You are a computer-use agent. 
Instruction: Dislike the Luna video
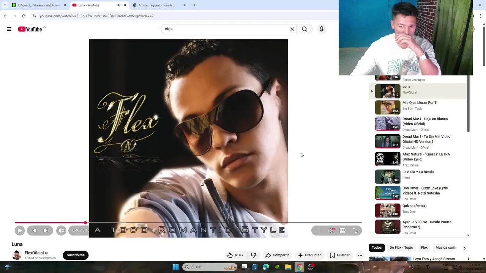(x=254, y=255)
